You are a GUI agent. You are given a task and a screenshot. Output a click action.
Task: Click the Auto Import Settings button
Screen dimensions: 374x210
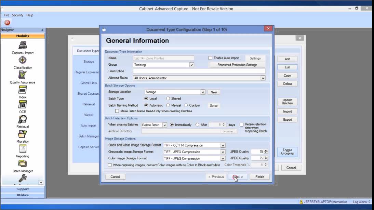[255, 58]
